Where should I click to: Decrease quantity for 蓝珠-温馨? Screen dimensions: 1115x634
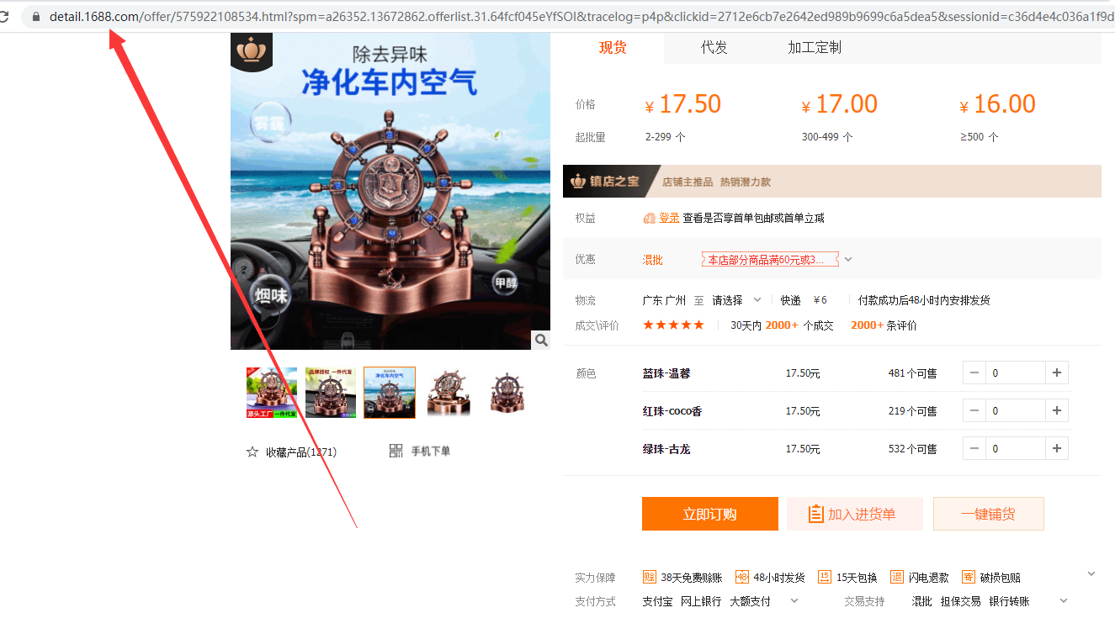point(974,372)
